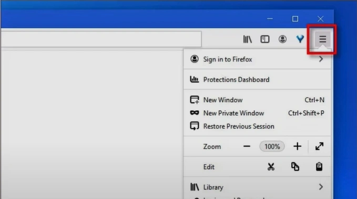
Task: Minimize the Firefox window
Action: pos(270,19)
